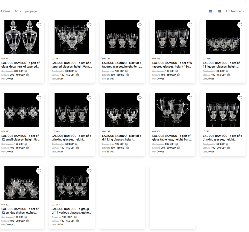
Task: Open Lot 195 tapered glasses height 13cm title
Action: [172, 65]
